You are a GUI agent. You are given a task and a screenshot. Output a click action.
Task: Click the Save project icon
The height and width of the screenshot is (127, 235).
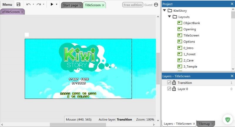[19, 4]
